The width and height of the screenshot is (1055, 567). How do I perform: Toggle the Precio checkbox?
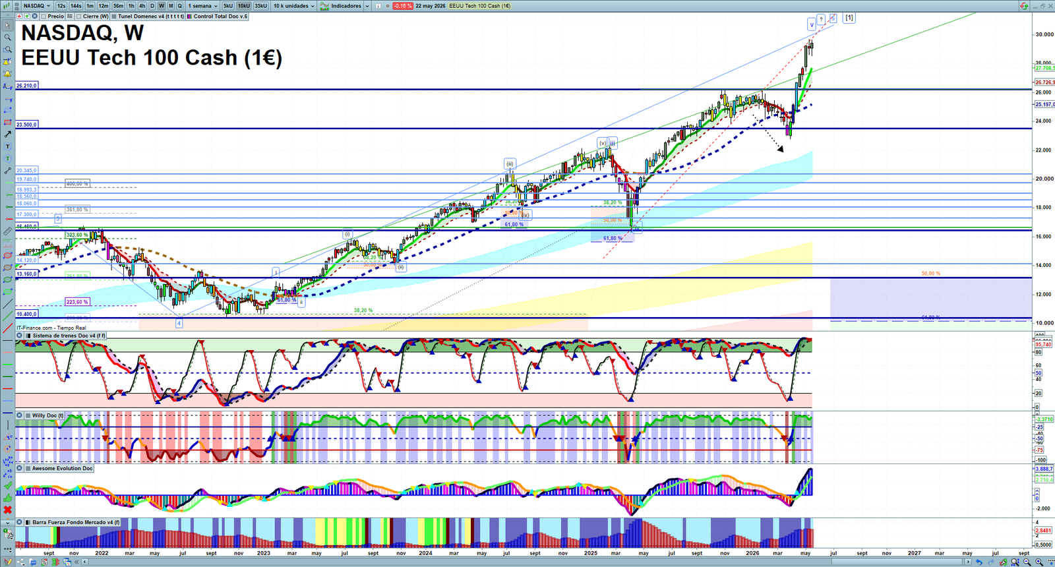[44, 16]
